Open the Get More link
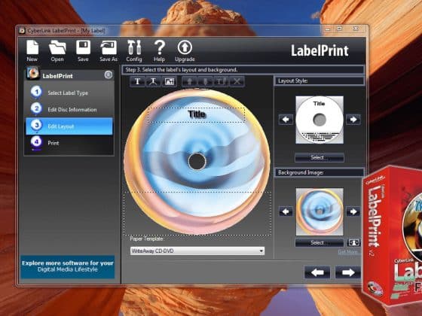This screenshot has width=422, height=316. pos(348,252)
